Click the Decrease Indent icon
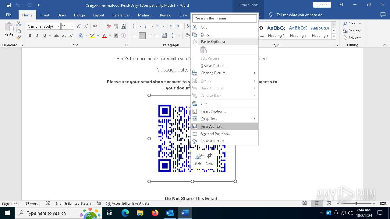Screen dimensions: 390x219 pos(172,26)
